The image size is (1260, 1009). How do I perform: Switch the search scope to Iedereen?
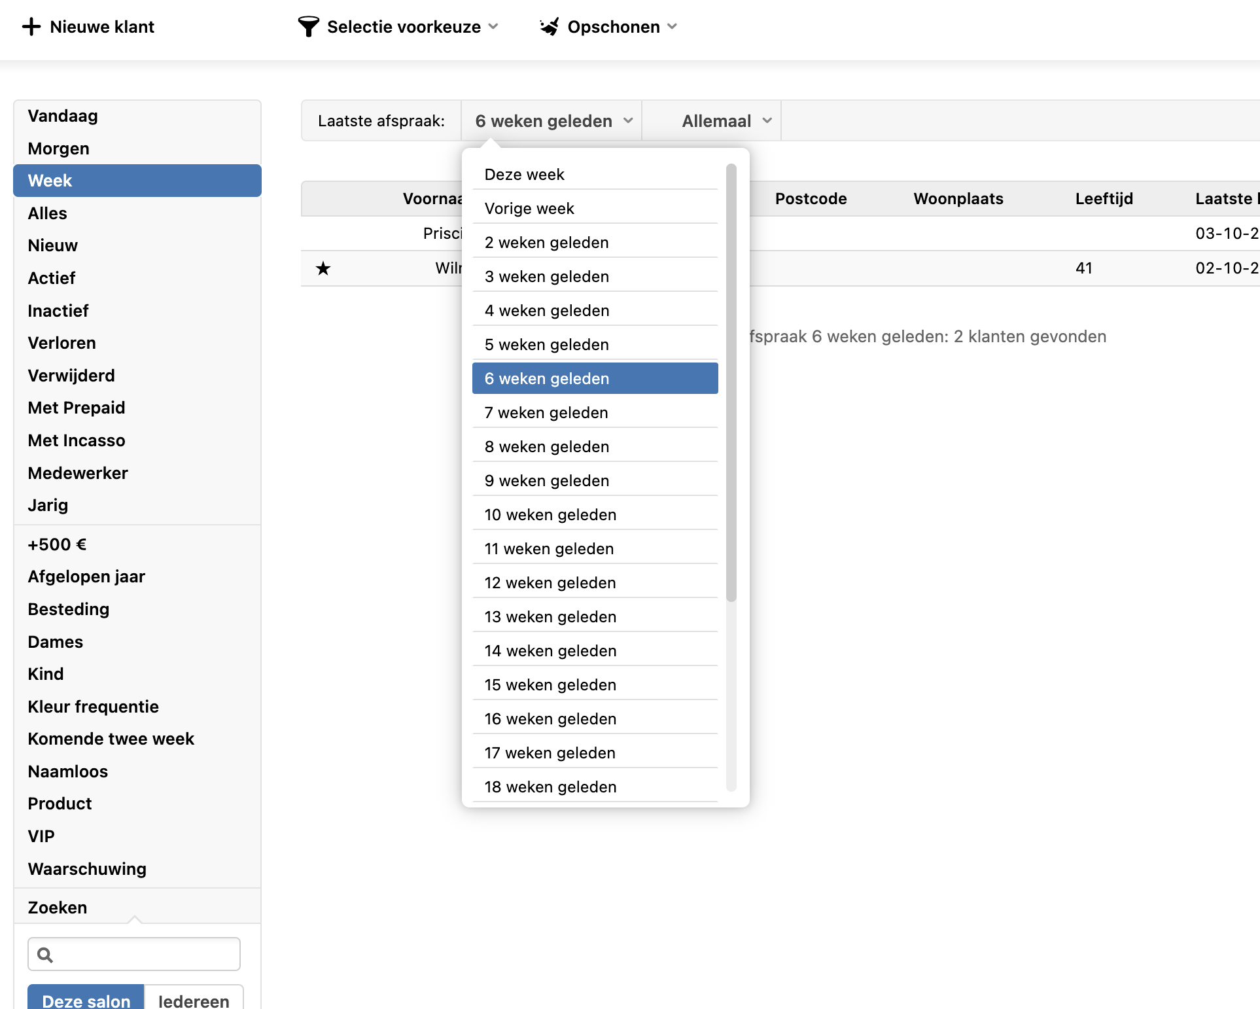(x=194, y=999)
